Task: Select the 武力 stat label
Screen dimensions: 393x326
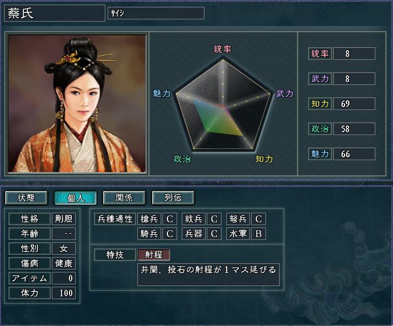Action: pos(320,79)
